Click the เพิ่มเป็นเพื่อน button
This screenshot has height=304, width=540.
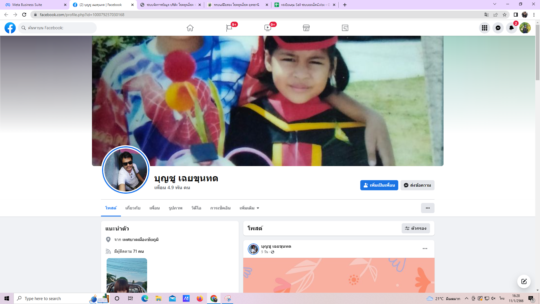pyautogui.click(x=379, y=185)
